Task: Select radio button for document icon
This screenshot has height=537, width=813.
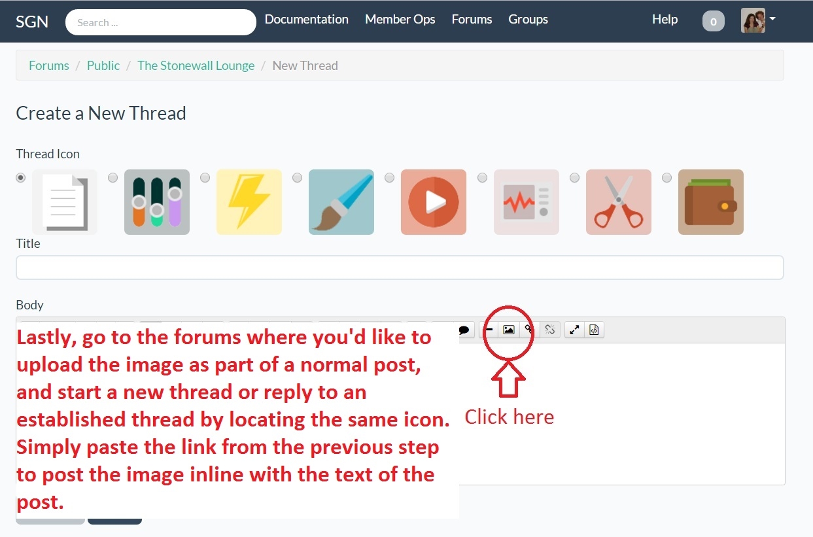Action: 21,177
